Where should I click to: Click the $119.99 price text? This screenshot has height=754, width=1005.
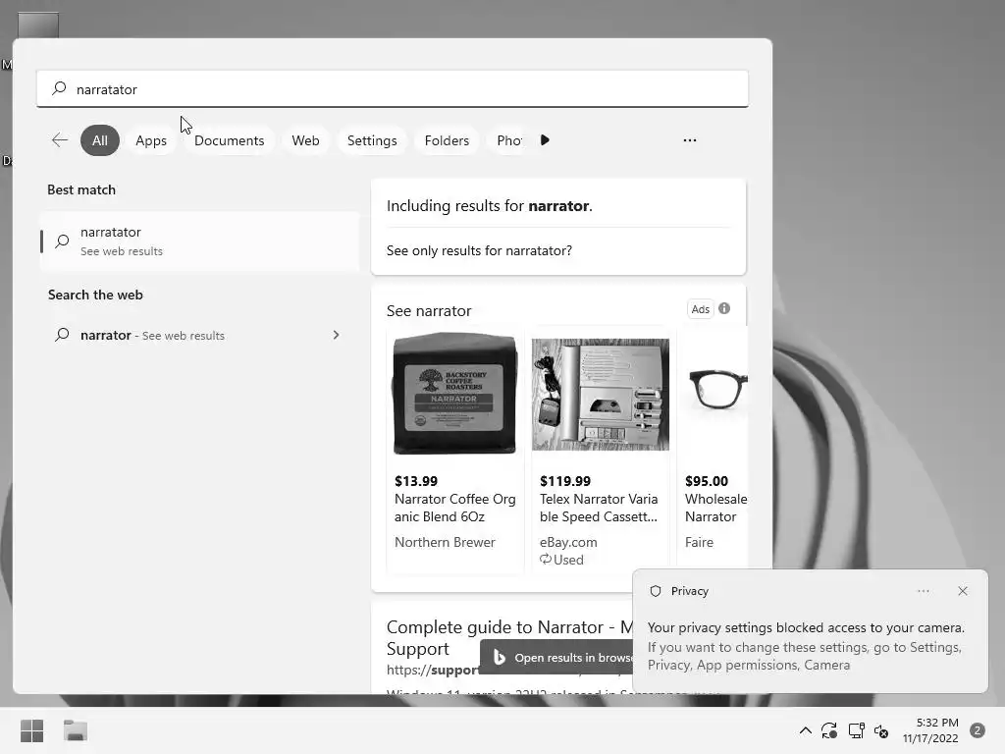coord(565,481)
